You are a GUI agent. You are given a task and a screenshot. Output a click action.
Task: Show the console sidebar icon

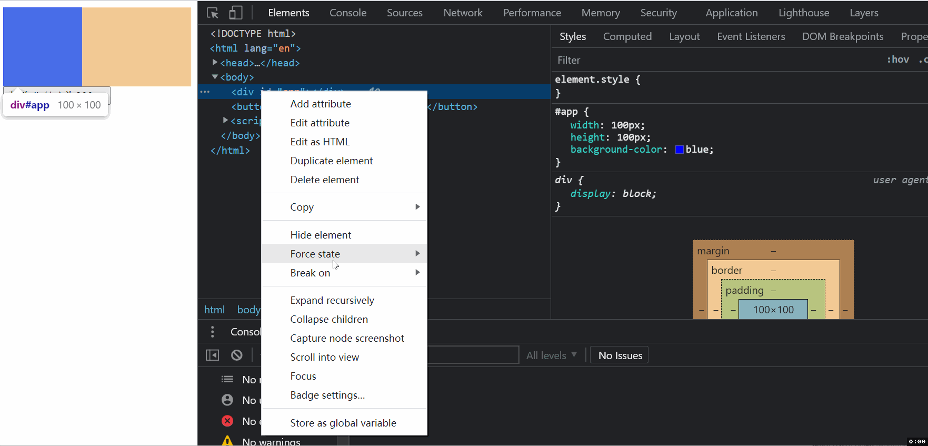pyautogui.click(x=213, y=355)
